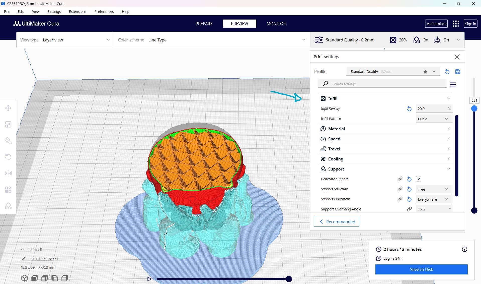
Task: Open the Support Structure Tree dropdown
Action: tap(434, 189)
